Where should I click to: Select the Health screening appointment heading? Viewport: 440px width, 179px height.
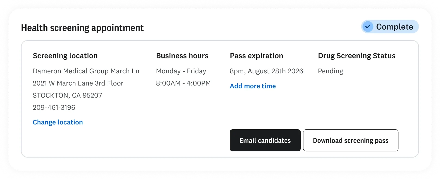coord(82,28)
